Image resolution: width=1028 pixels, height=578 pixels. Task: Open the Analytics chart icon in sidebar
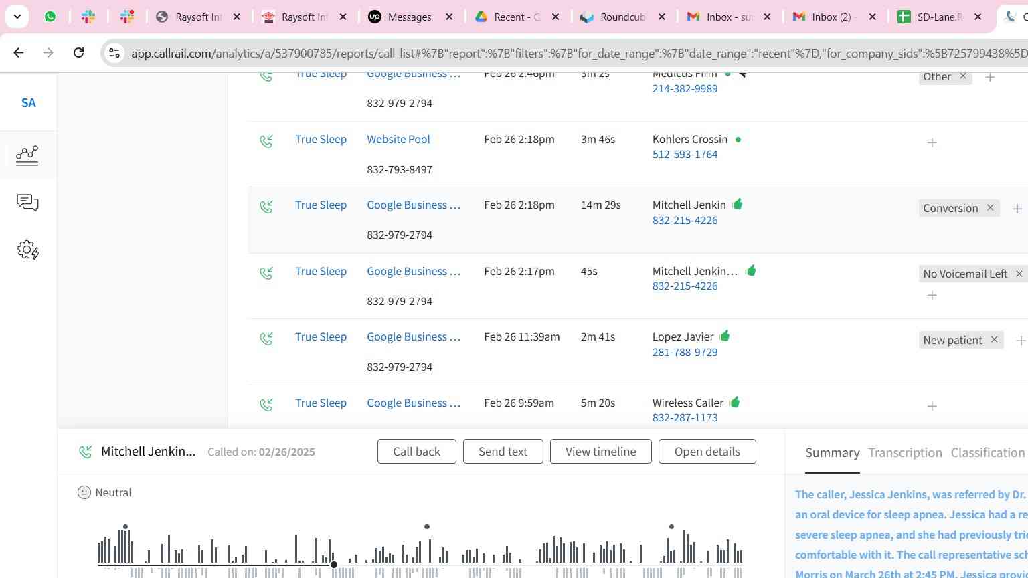click(27, 155)
